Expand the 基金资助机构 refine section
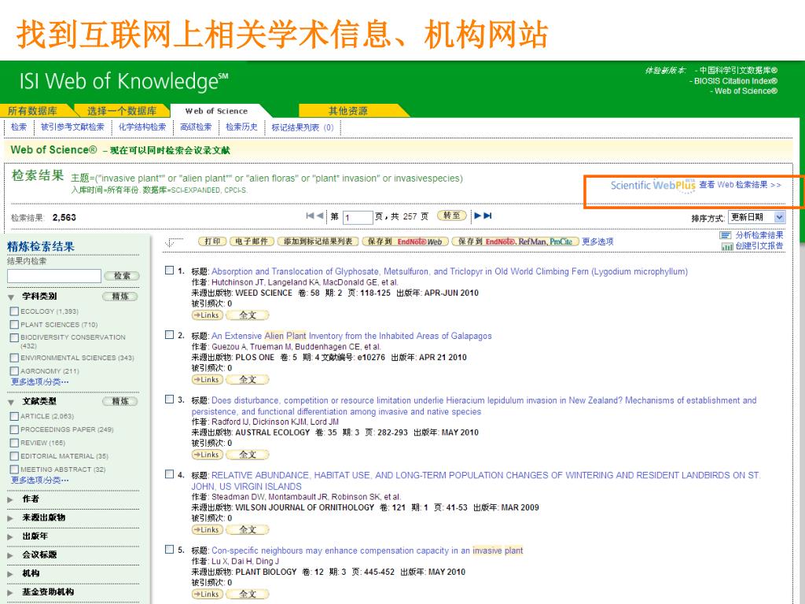This screenshot has width=805, height=604. [11, 592]
